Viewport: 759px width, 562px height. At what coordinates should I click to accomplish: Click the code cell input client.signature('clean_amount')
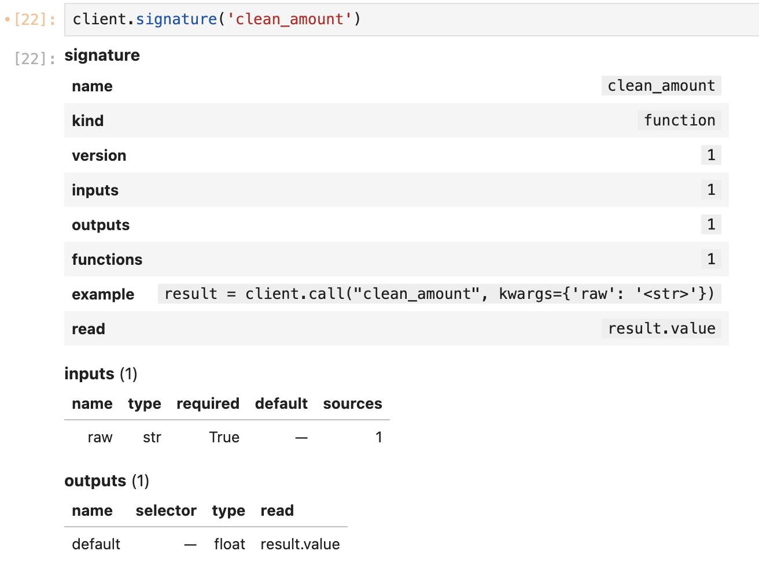pos(411,20)
